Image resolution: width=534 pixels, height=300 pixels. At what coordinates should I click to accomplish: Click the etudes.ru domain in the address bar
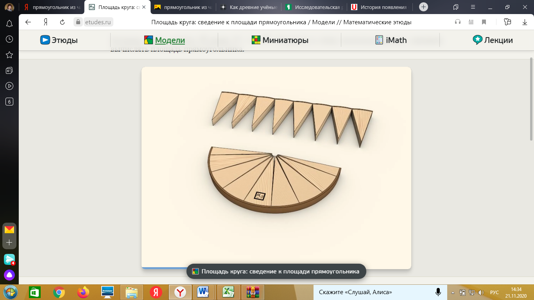coord(98,22)
